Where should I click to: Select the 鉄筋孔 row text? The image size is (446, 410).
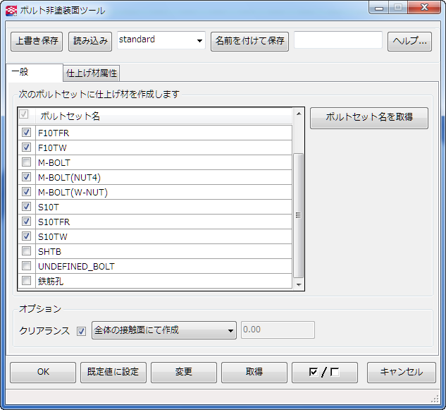coord(51,281)
